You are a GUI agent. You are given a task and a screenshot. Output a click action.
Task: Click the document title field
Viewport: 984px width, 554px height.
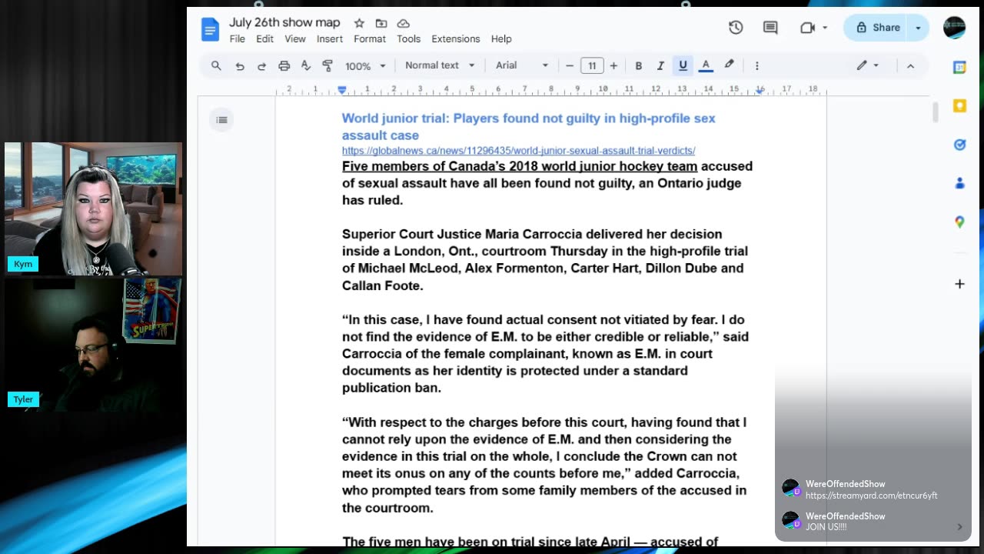(x=284, y=22)
